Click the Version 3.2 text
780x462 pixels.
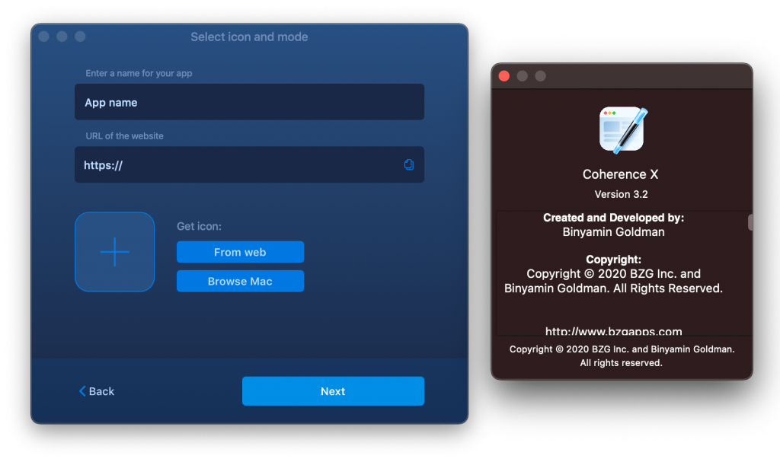tap(621, 194)
